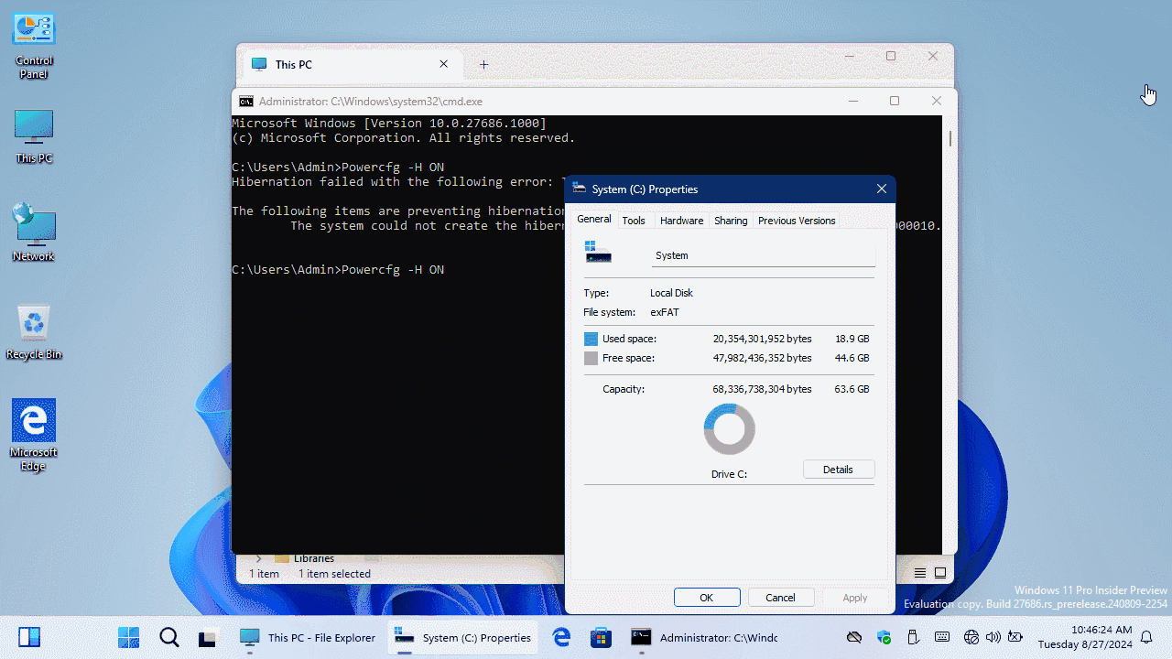Screen dimensions: 1172x659
Task: Maximize the Administrator cmd window
Action: 895,102
